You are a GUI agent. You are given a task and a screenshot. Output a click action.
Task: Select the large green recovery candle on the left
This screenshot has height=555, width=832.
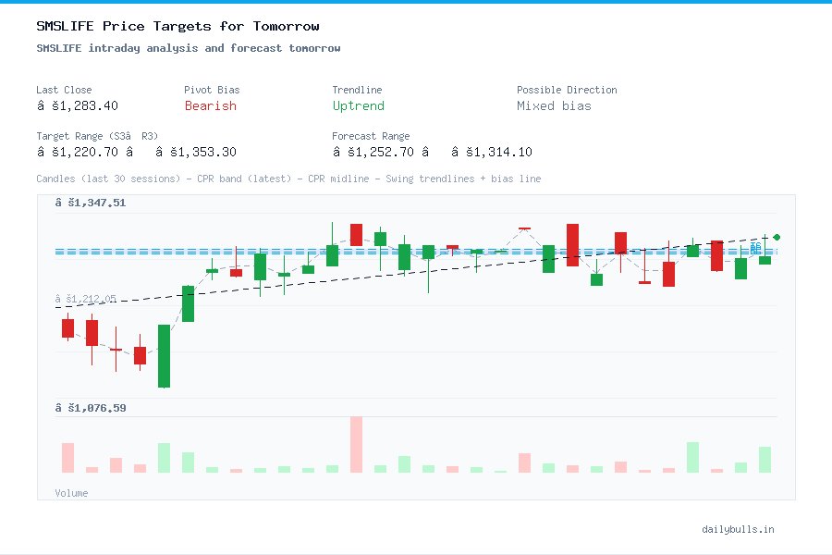pos(164,356)
